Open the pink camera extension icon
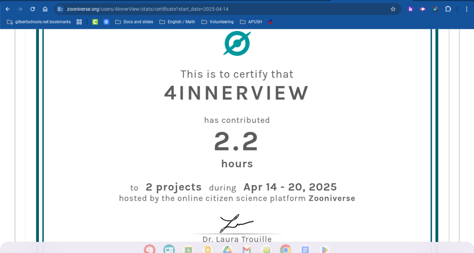Screen dimensions: 474x253 [423, 9]
